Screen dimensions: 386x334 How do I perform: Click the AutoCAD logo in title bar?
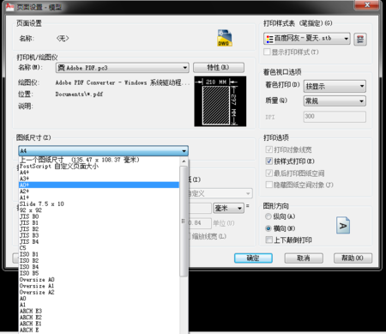[9, 6]
